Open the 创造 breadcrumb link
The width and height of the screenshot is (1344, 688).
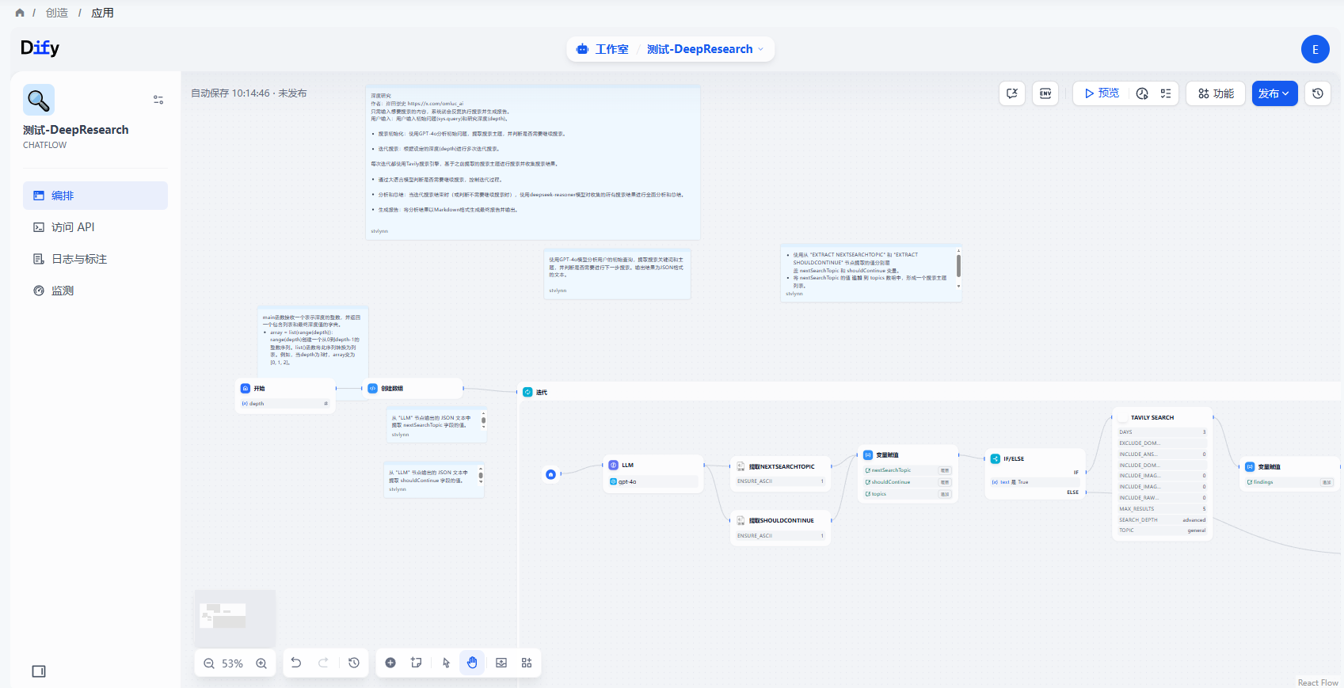[x=57, y=13]
